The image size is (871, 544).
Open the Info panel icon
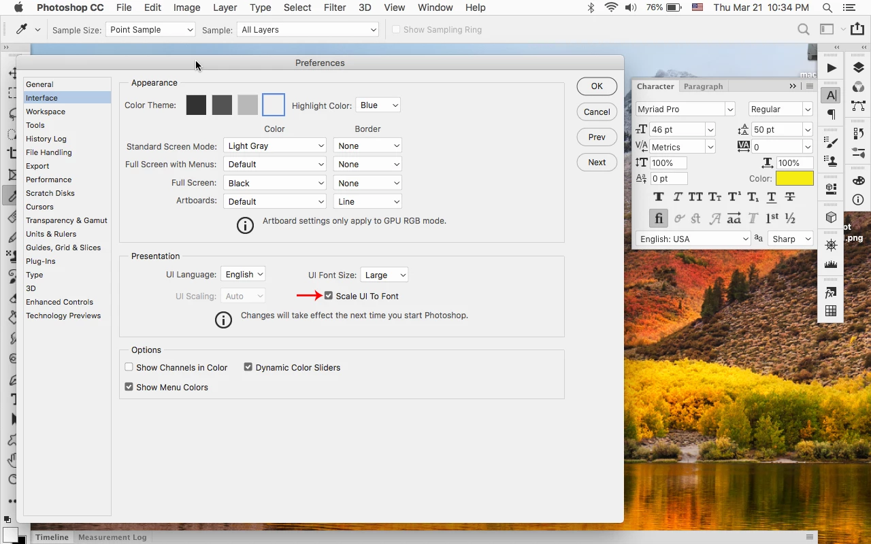(x=858, y=200)
